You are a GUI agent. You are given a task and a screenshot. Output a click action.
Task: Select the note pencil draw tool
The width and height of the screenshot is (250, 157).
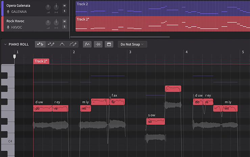[51, 44]
